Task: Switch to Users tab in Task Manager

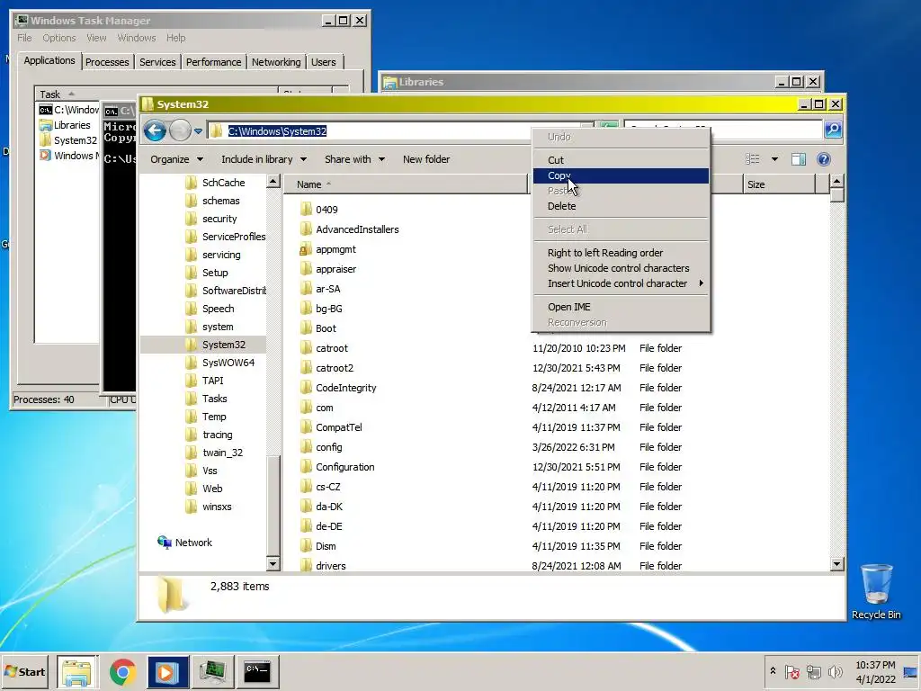Action: click(324, 62)
